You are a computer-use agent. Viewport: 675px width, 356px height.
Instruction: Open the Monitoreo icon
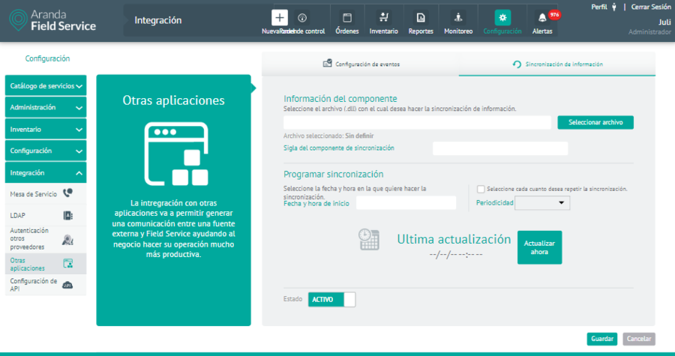tap(458, 18)
